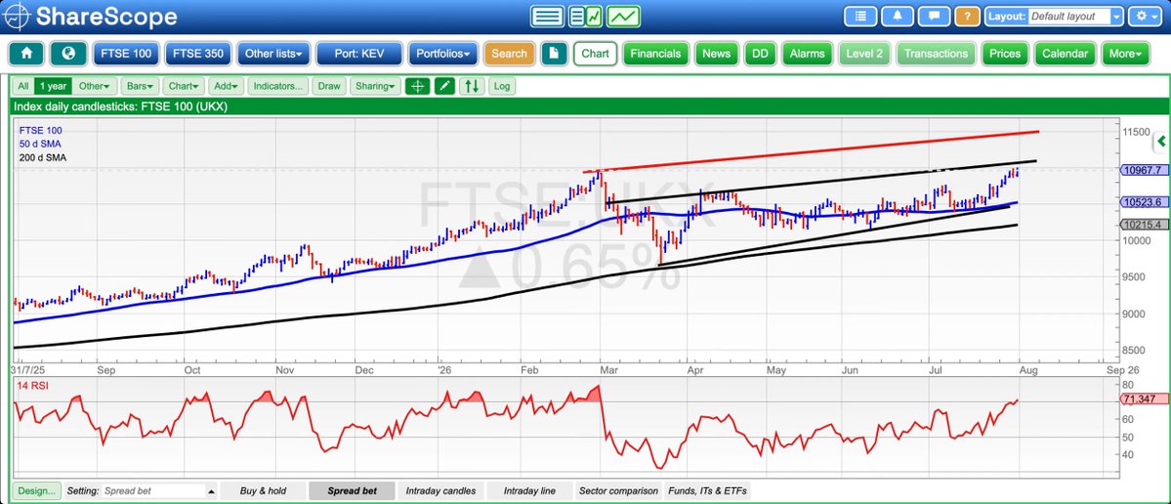Image resolution: width=1171 pixels, height=504 pixels.
Task: Open the FTSE 100 list
Action: click(125, 54)
